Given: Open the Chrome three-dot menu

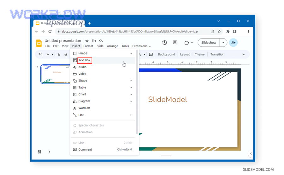Looking at the screenshot, I should [249, 32].
